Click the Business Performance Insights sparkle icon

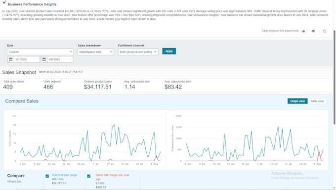point(4,2)
